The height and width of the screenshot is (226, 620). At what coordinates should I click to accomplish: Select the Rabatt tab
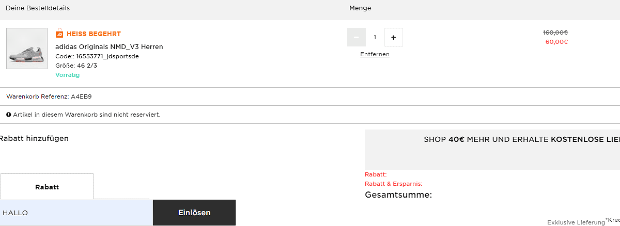47,187
